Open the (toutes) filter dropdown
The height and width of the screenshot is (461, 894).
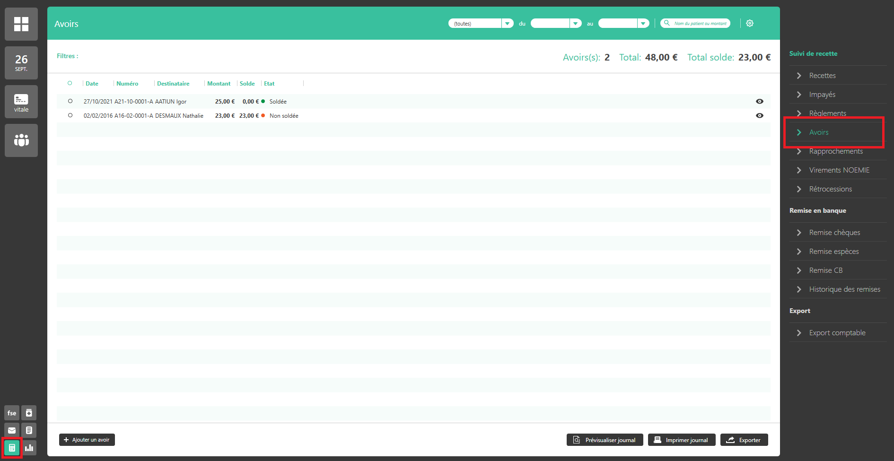(507, 23)
